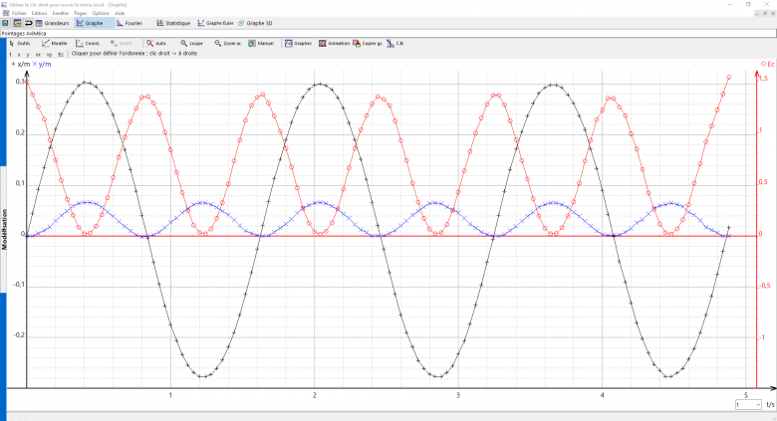Click the Zoom ar. zoom-out button
Viewport: 777px width, 421px height.
(x=228, y=44)
